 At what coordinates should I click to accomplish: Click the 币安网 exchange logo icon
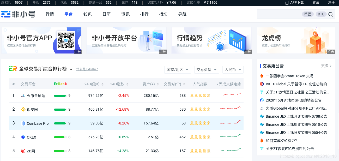23,110
